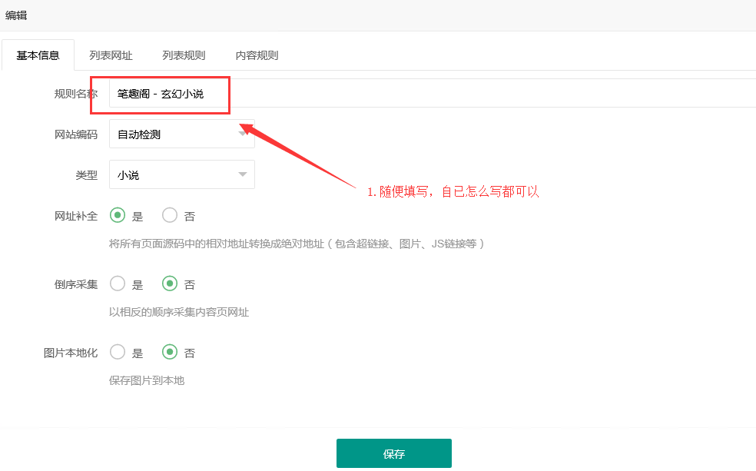
Task: Click the arrow of the 类型 dropdown
Action: (x=243, y=174)
